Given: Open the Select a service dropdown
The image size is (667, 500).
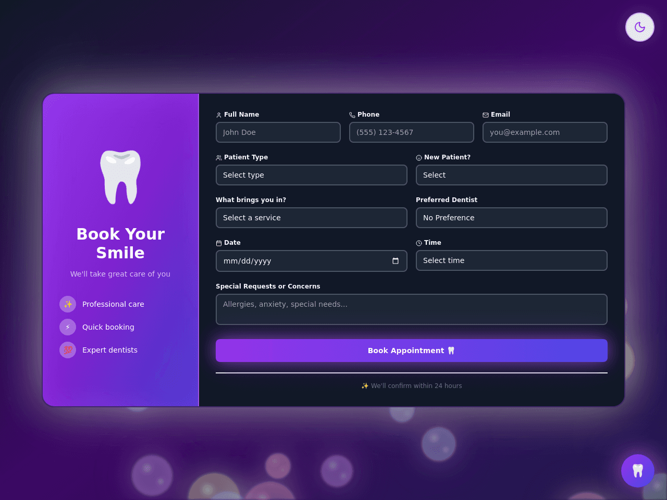Looking at the screenshot, I should pos(312,218).
